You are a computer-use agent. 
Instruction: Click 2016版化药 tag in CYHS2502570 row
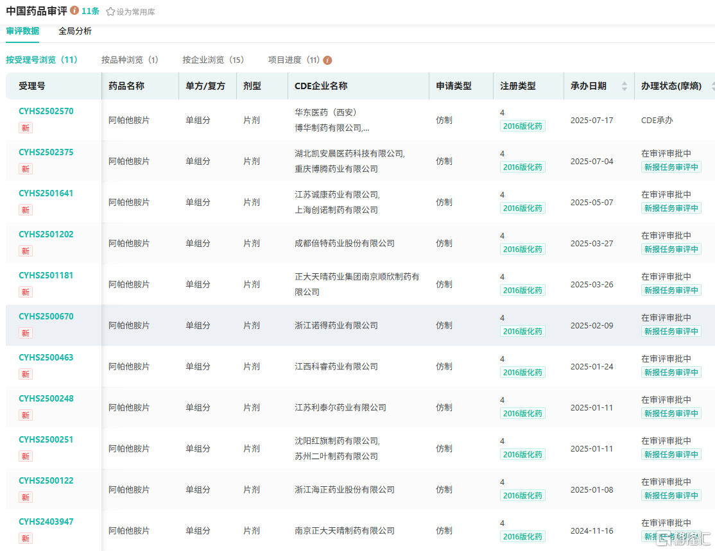pos(522,126)
